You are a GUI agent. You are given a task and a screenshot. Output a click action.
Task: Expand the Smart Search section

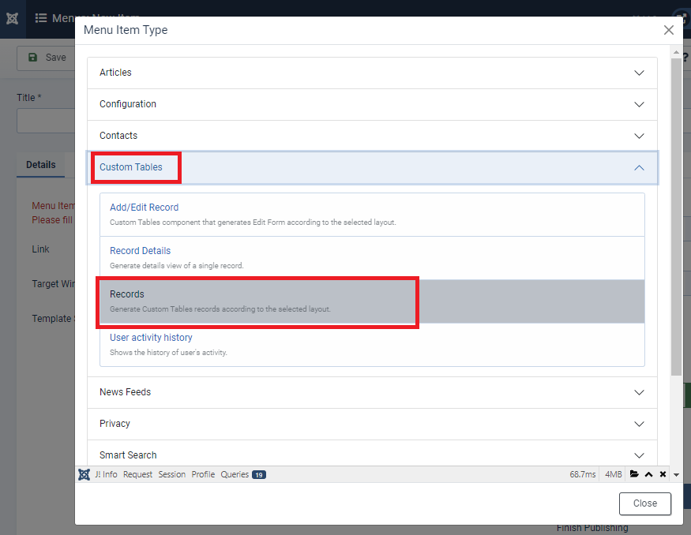[x=372, y=455]
